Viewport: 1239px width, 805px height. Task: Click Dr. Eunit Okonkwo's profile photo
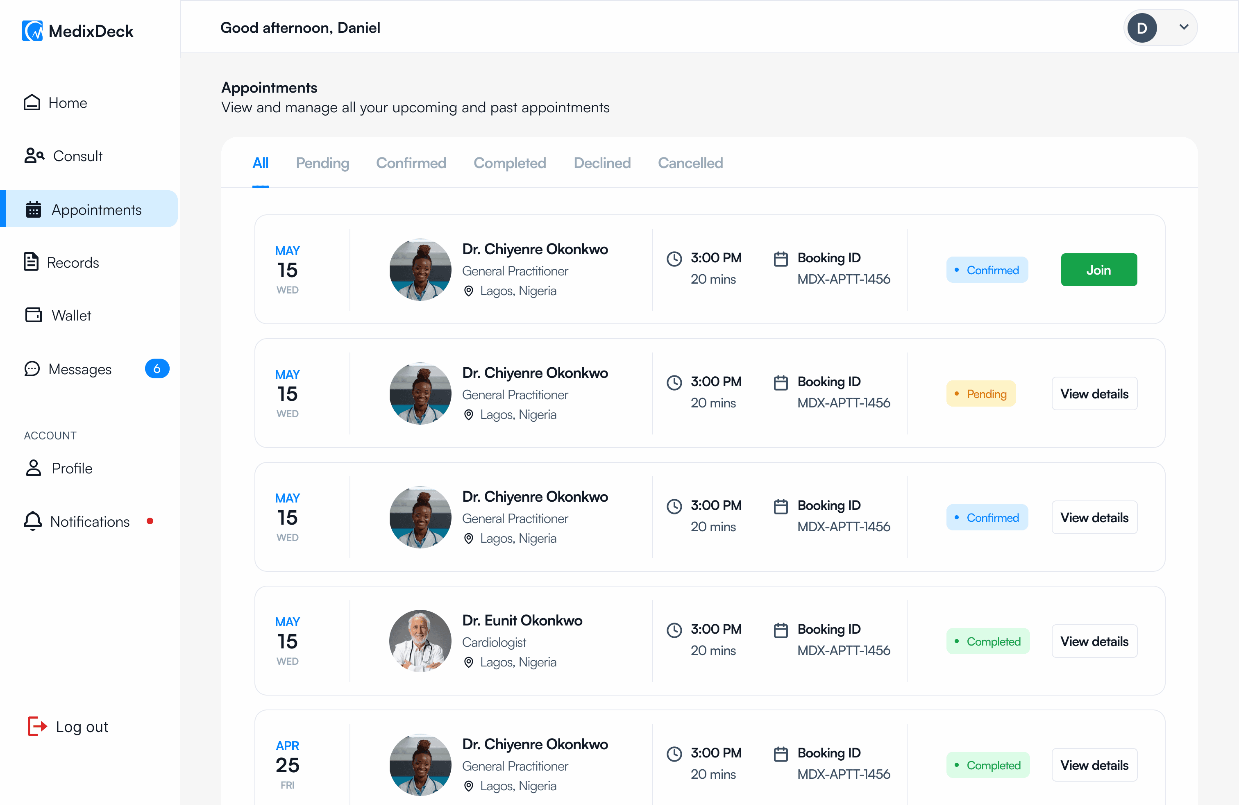coord(420,641)
